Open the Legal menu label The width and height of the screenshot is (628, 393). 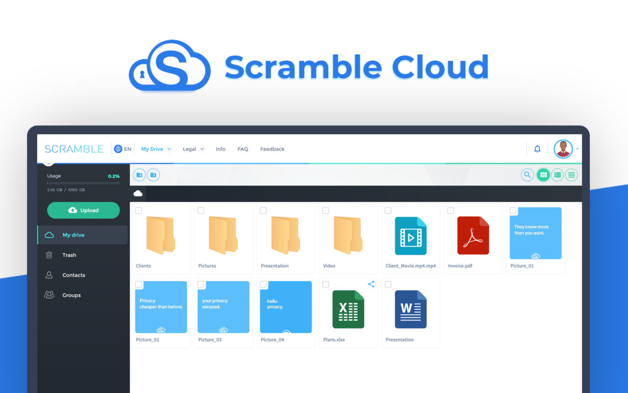coord(189,149)
